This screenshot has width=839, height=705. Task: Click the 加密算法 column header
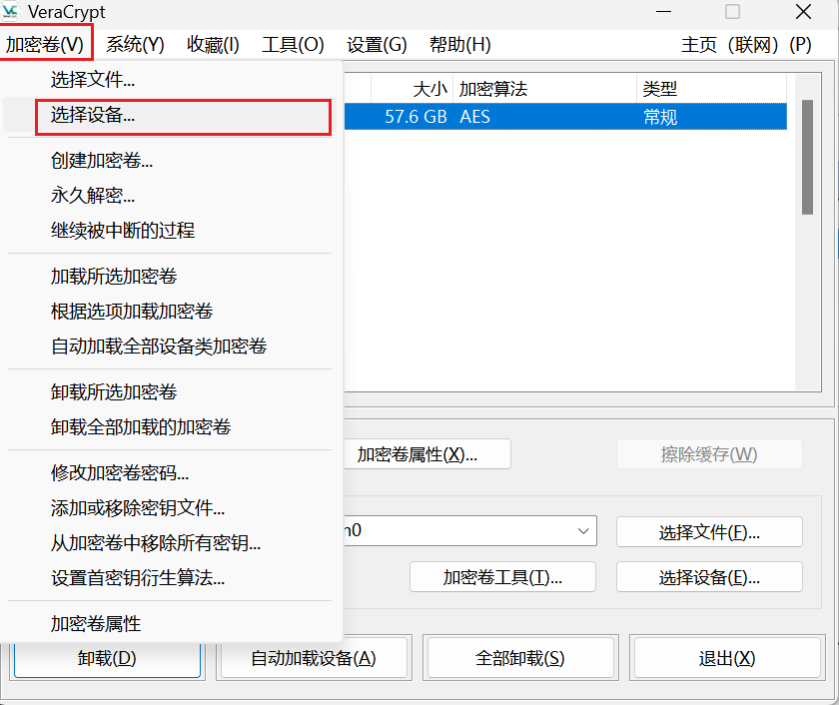tap(544, 90)
